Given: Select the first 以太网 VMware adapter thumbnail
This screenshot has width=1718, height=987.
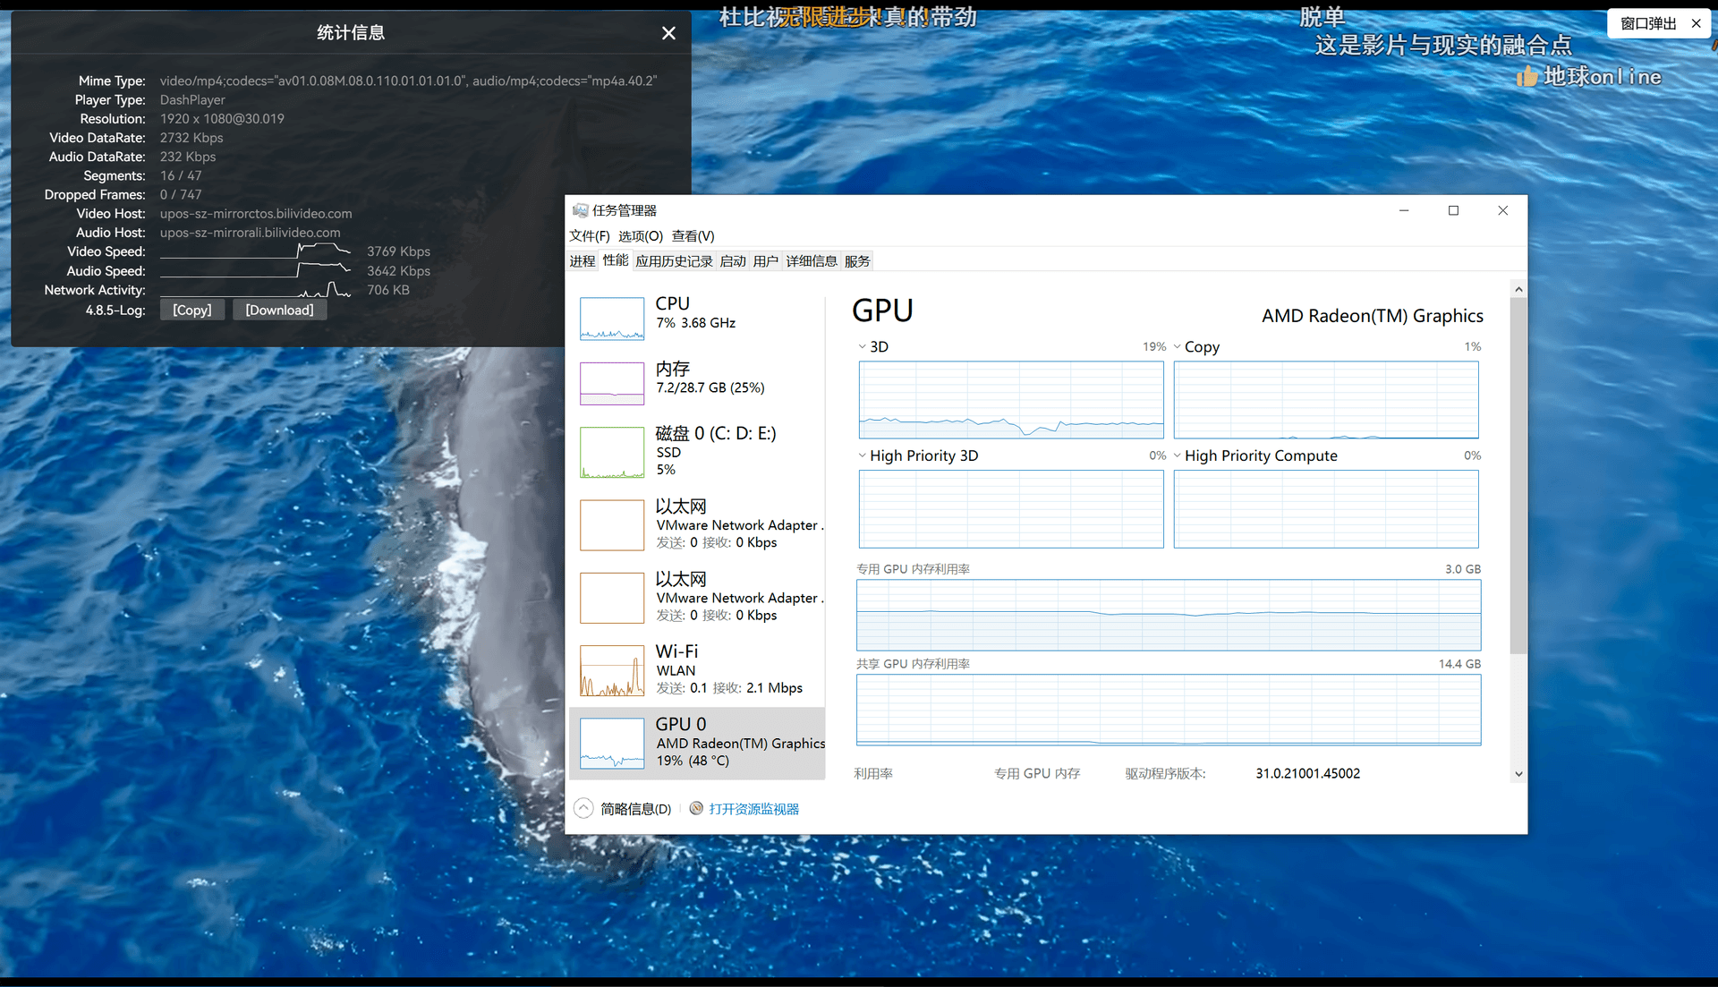Looking at the screenshot, I should (612, 524).
